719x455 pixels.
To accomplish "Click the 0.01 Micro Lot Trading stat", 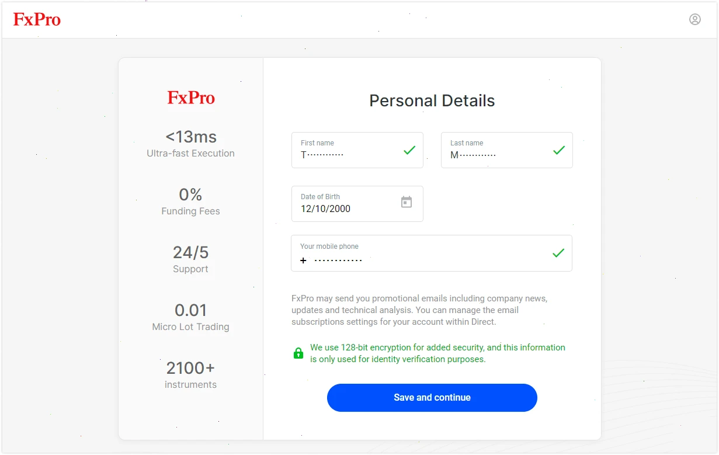I will (190, 318).
